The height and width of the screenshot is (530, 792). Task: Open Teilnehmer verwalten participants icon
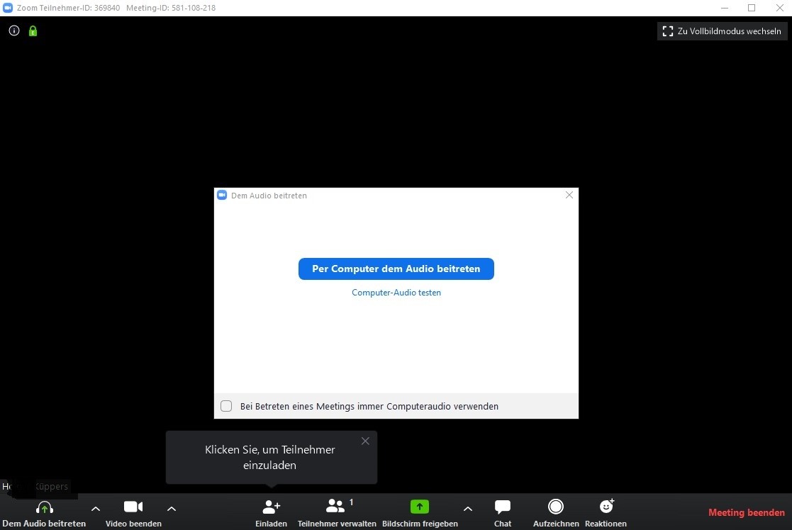tap(335, 506)
